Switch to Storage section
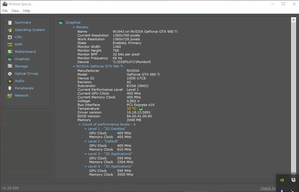Image resolution: width=299 pixels, height=192 pixels. [21, 66]
